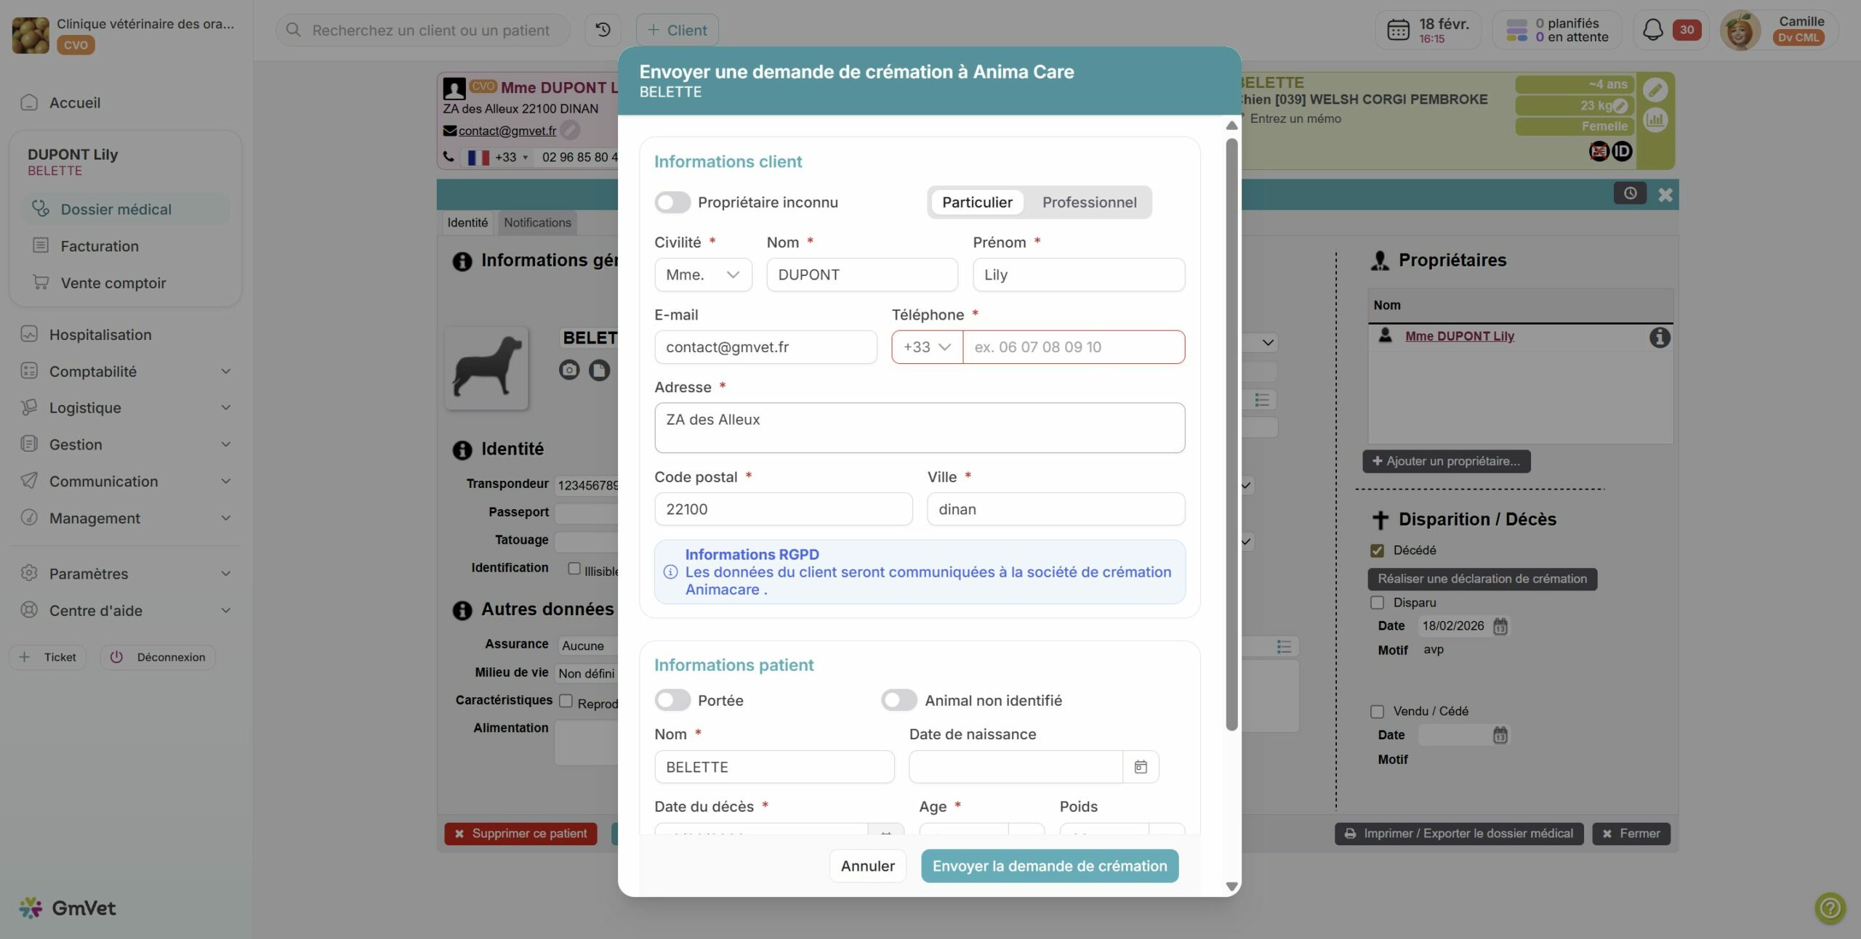Open the Civilité dropdown
The image size is (1861, 939).
tap(702, 275)
